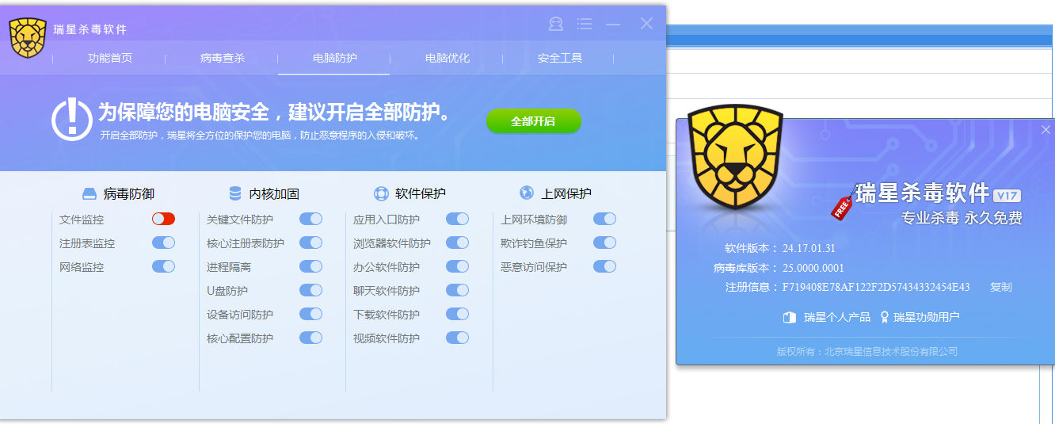The width and height of the screenshot is (1055, 424).
Task: Enable 文件监控 toggle
Action: (x=163, y=219)
